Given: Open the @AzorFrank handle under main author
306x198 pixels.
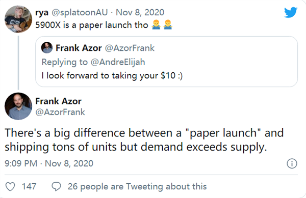Looking at the screenshot, I should (x=60, y=112).
